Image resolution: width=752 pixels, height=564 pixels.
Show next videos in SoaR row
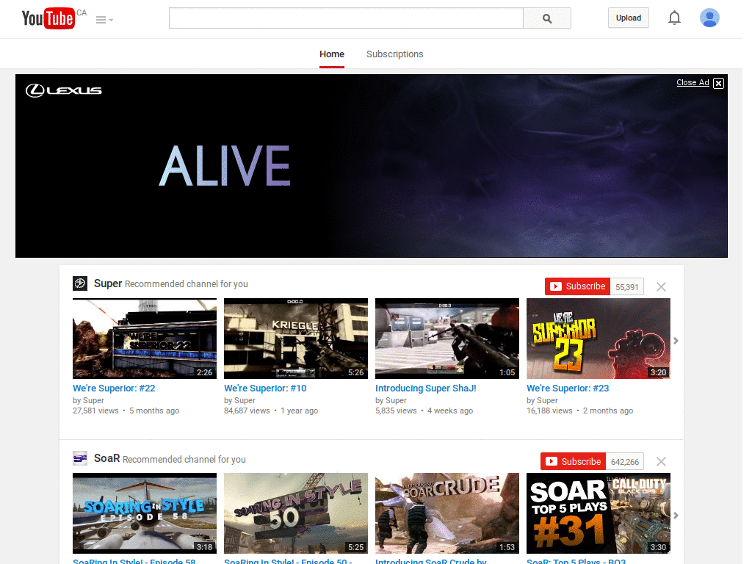tap(676, 516)
